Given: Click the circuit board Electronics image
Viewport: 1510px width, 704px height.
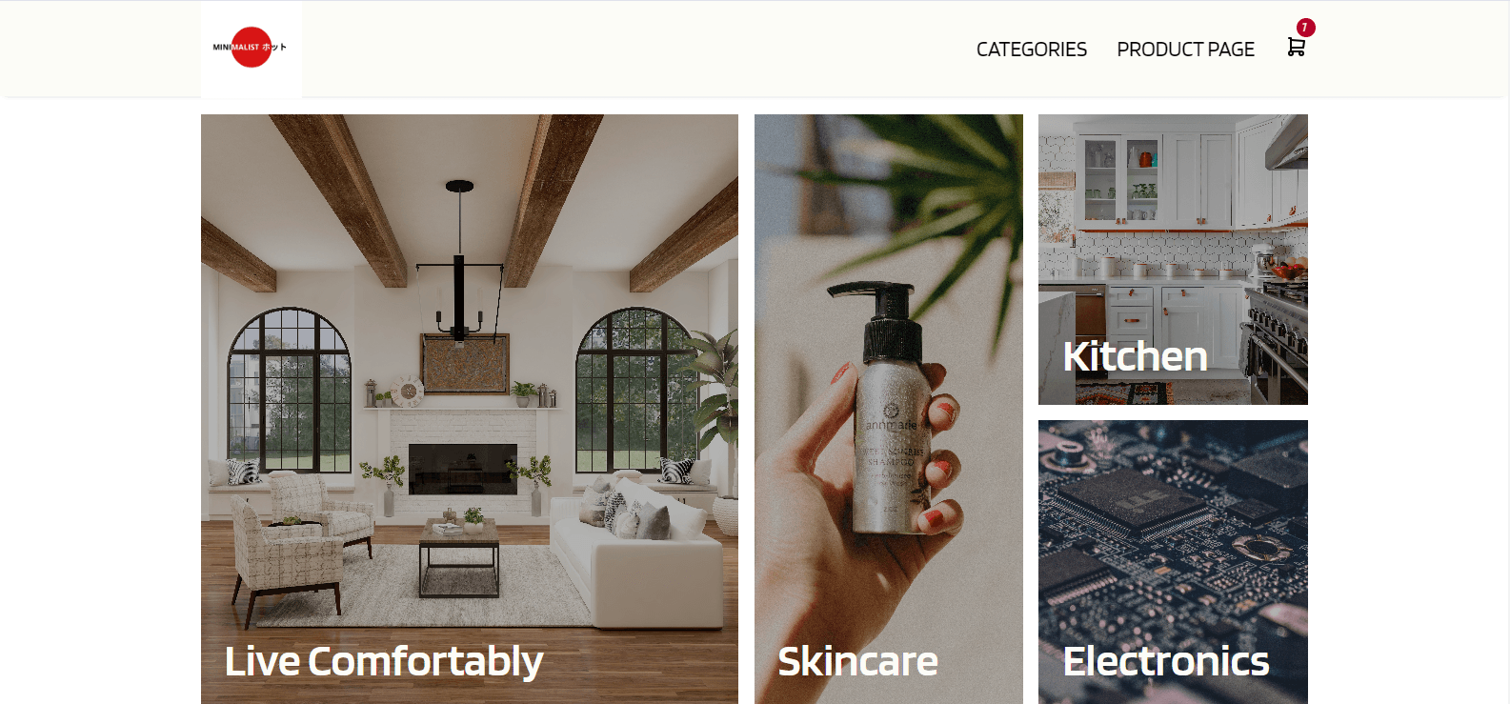Looking at the screenshot, I should 1173,562.
